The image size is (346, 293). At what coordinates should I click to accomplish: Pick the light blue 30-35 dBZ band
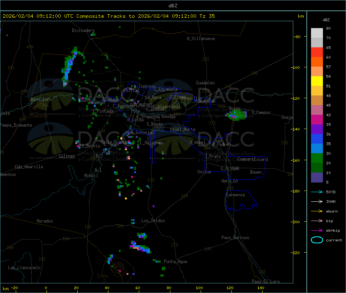coord(317,149)
